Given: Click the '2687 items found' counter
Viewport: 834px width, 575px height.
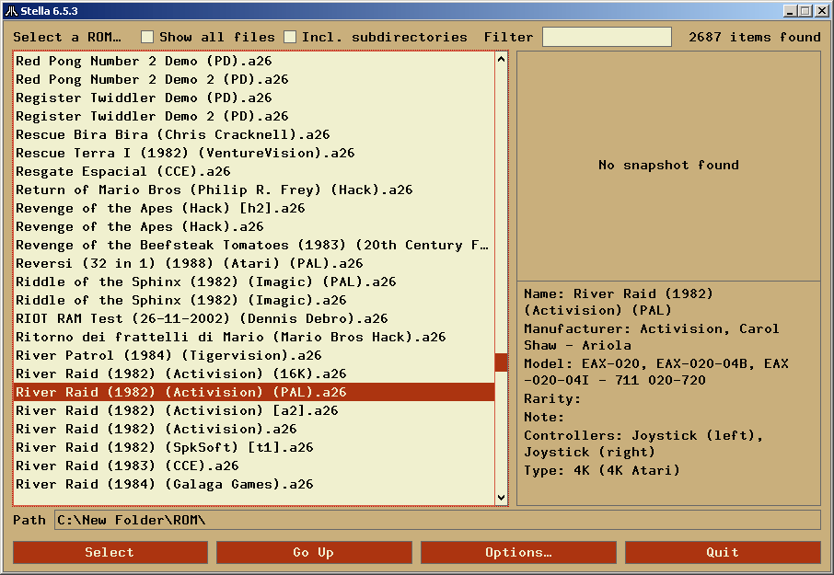Looking at the screenshot, I should coord(755,37).
